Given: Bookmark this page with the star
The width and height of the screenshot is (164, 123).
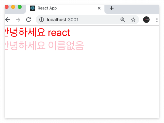Looking at the screenshot, I should pyautogui.click(x=133, y=20).
